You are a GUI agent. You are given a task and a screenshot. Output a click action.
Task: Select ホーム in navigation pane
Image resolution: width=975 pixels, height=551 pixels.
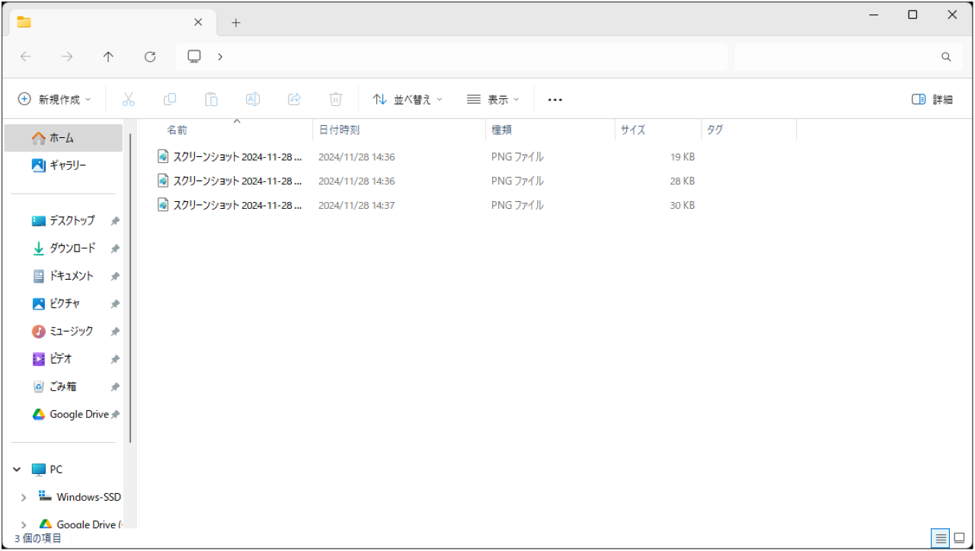[x=63, y=138]
